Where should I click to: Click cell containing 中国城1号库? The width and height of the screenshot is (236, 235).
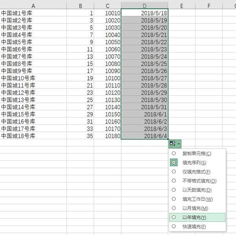coord(33,13)
